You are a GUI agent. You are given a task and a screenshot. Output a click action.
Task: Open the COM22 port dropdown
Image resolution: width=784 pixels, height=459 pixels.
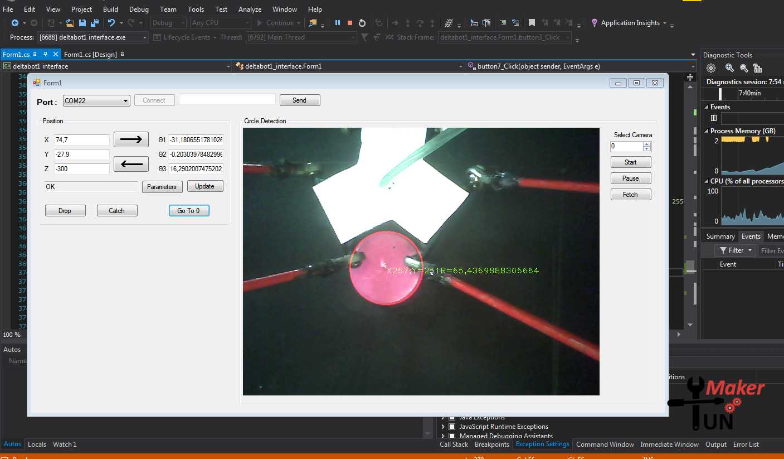pos(126,100)
